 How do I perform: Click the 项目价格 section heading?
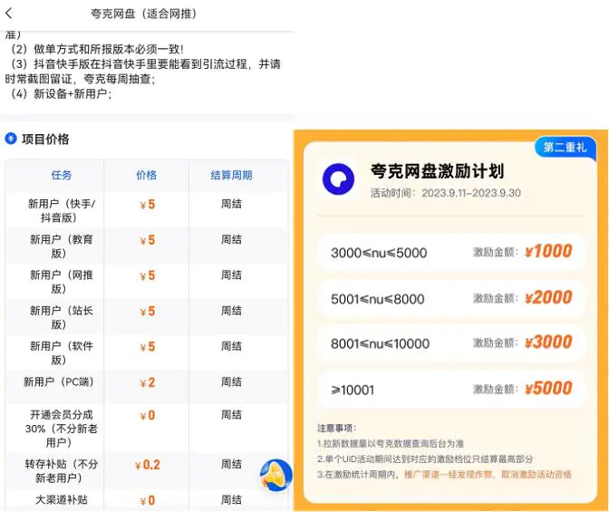tap(45, 139)
